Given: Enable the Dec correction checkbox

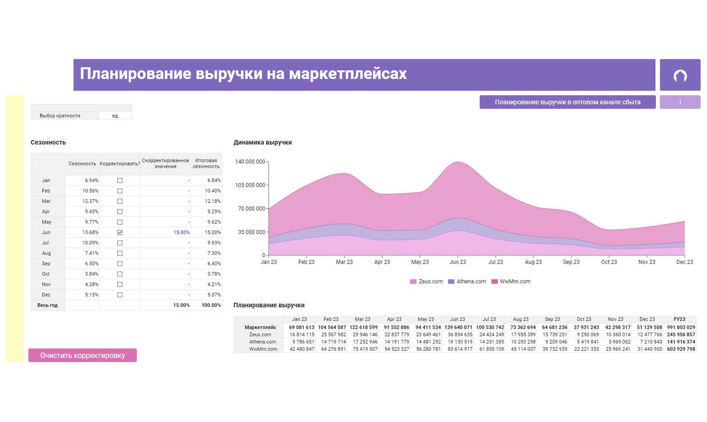Looking at the screenshot, I should coord(119,295).
